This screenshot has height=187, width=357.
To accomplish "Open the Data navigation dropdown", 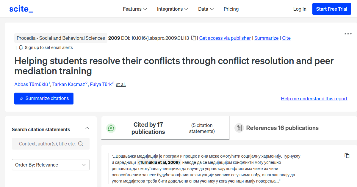I will point(206,9).
